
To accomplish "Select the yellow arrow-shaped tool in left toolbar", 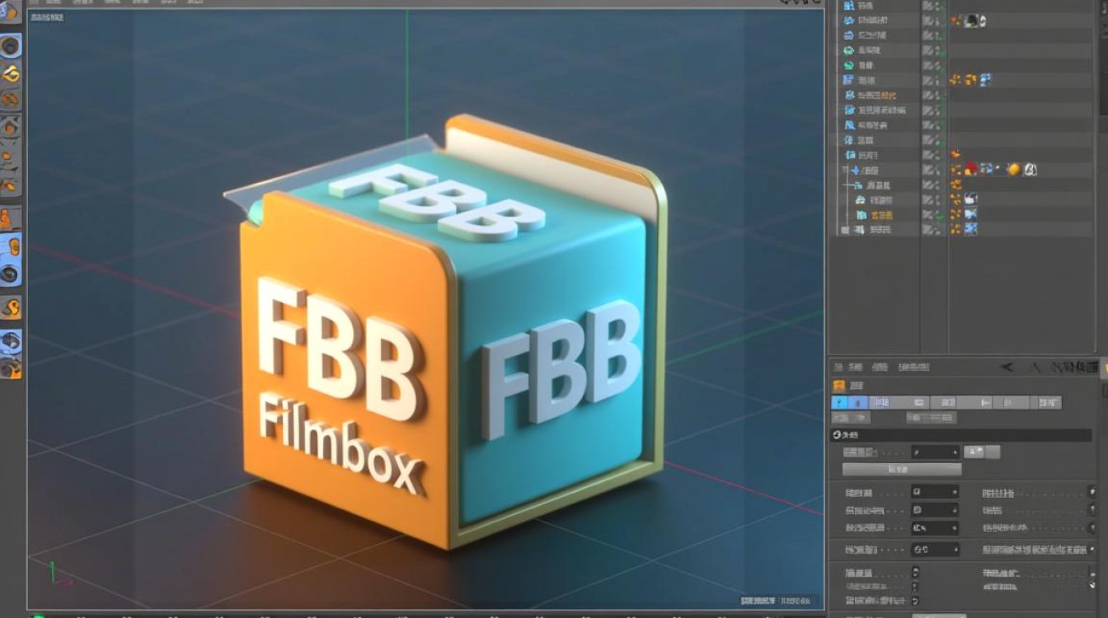I will 10,74.
